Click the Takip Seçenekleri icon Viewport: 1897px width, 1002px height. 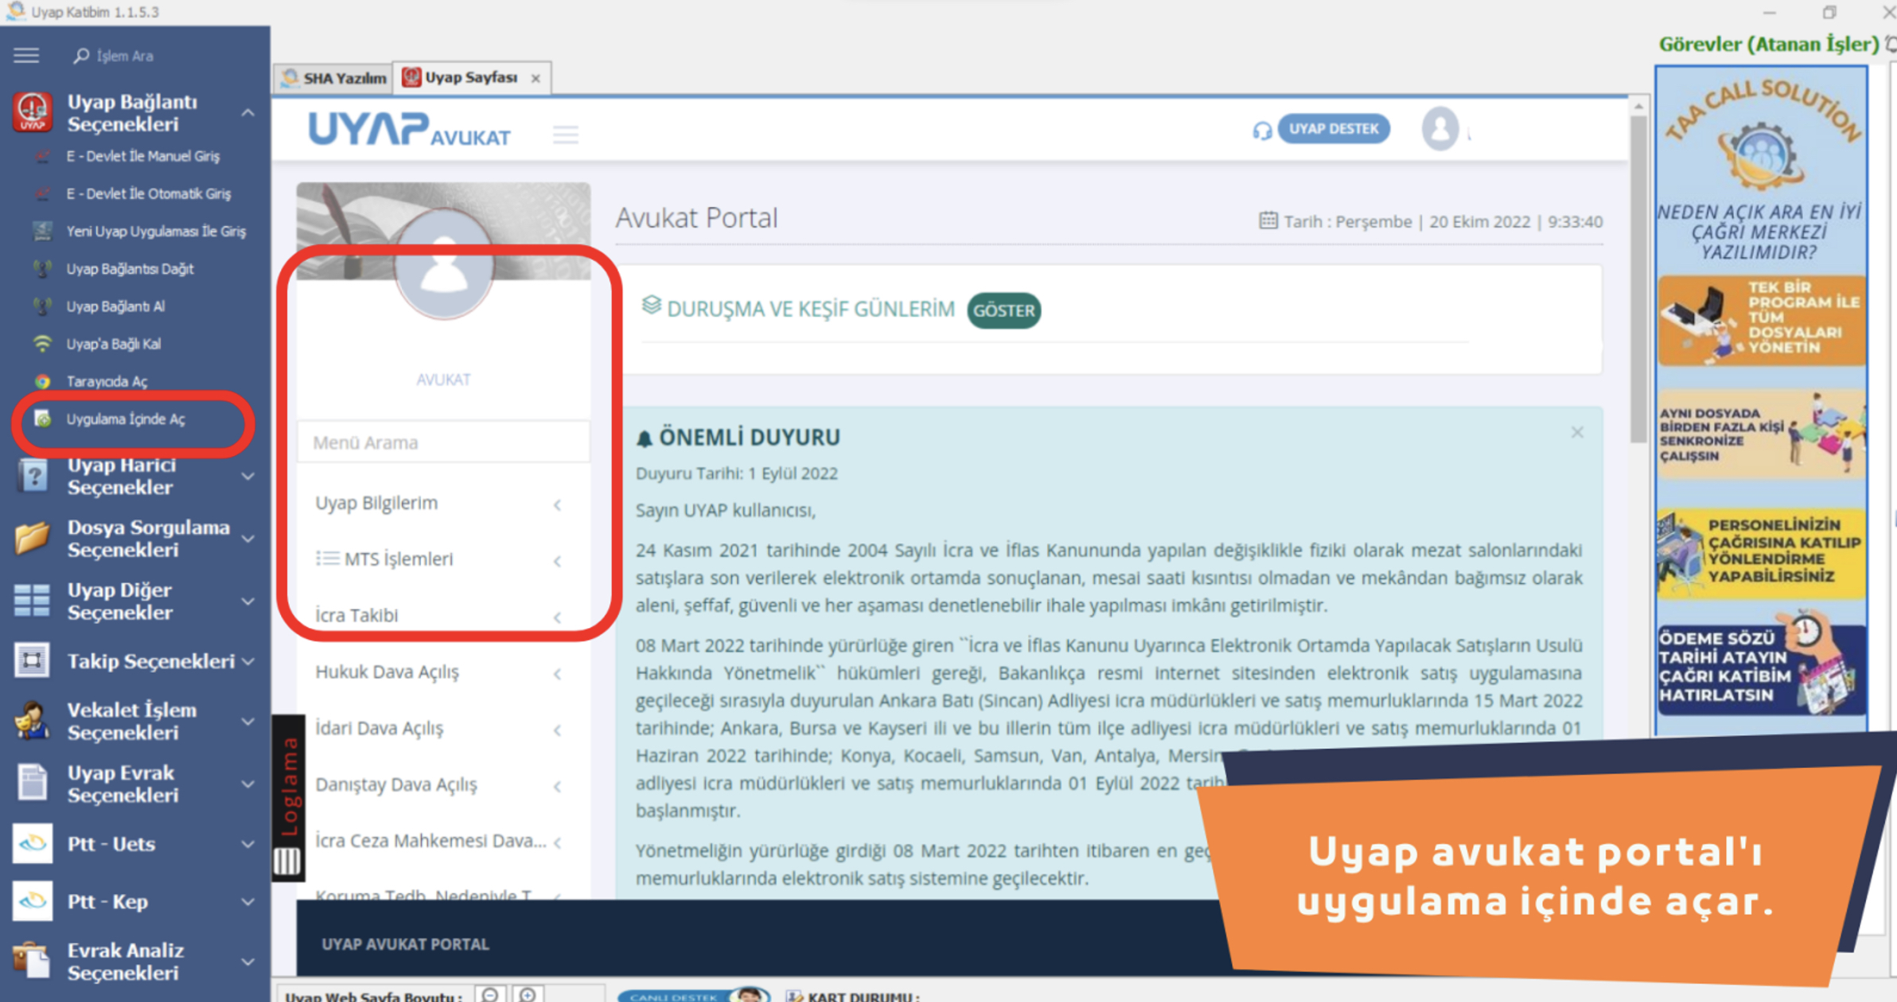click(x=32, y=661)
